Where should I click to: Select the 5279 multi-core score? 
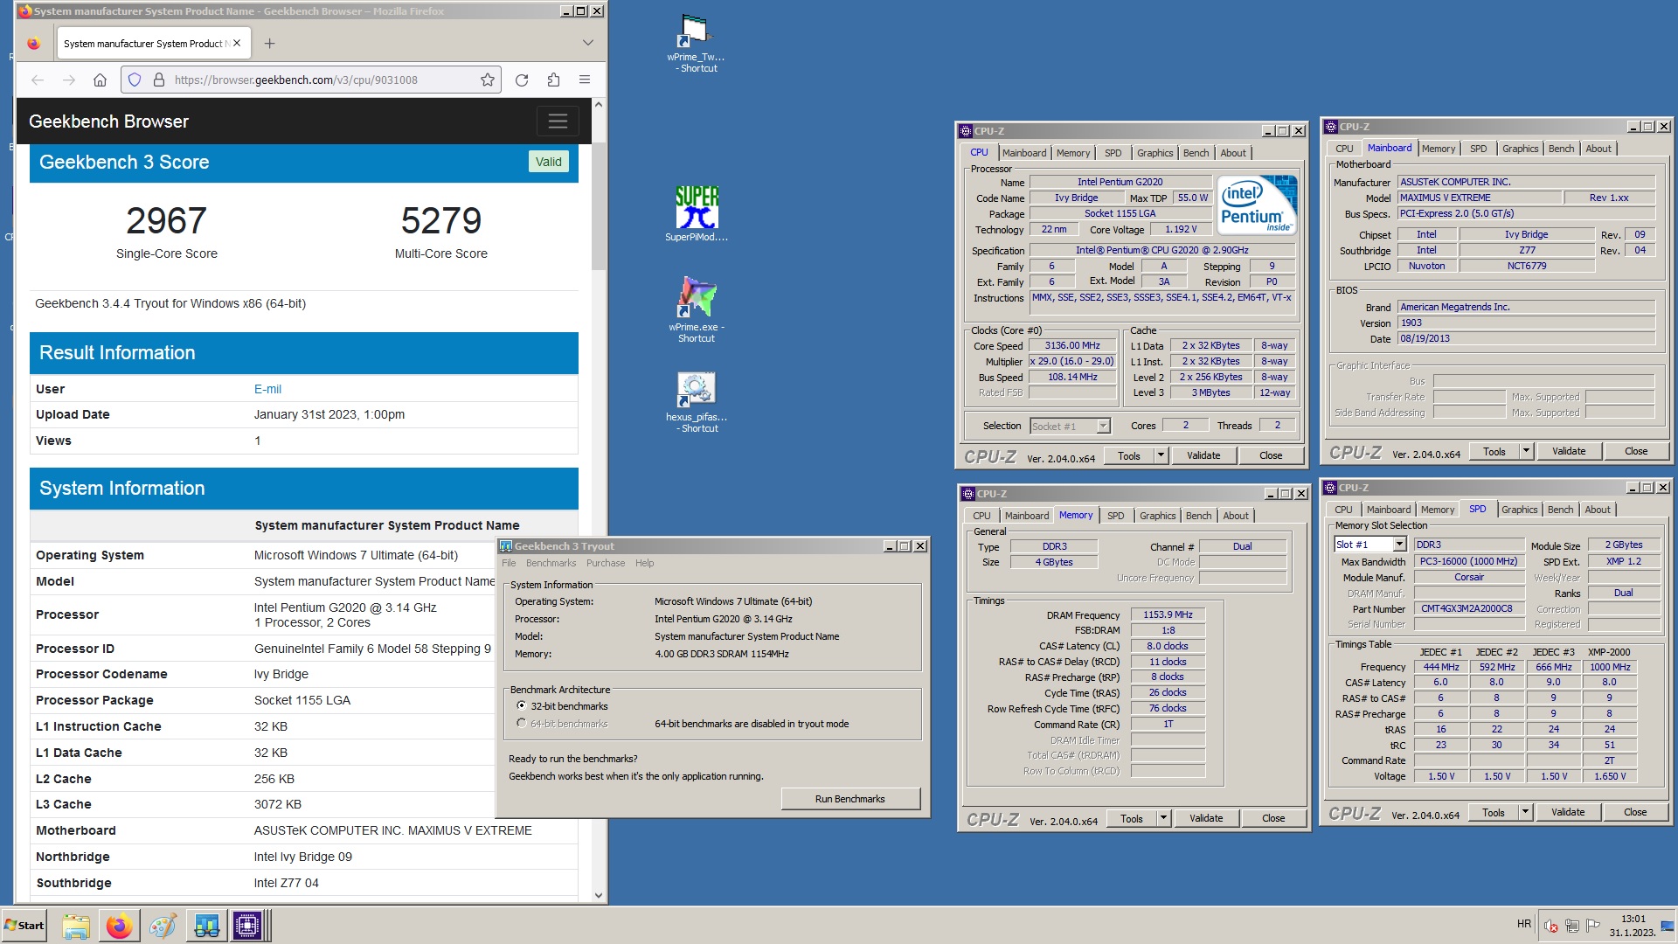pos(441,220)
